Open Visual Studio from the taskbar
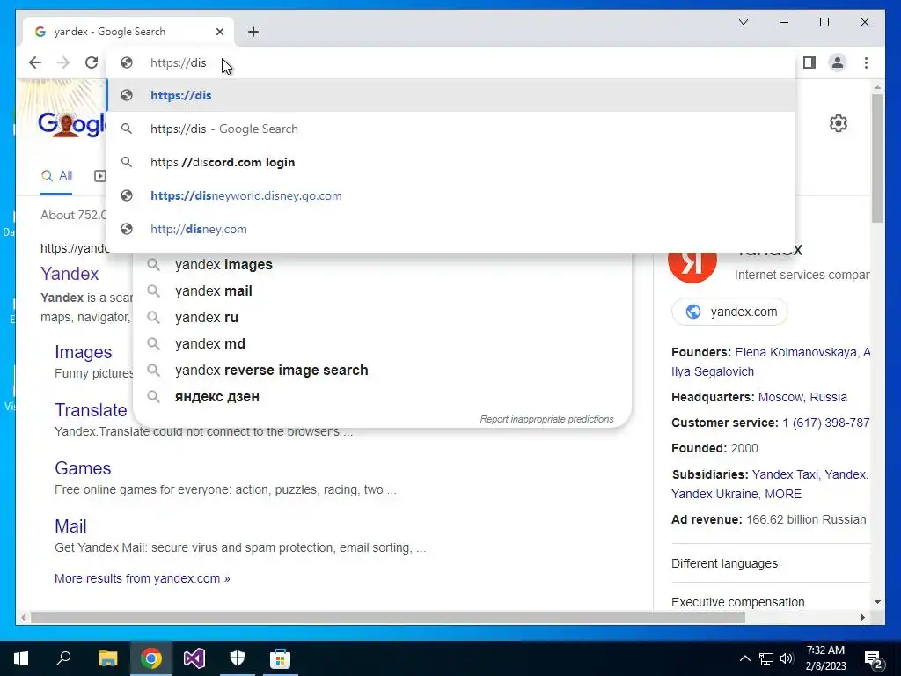Viewport: 901px width, 676px height. click(x=194, y=658)
